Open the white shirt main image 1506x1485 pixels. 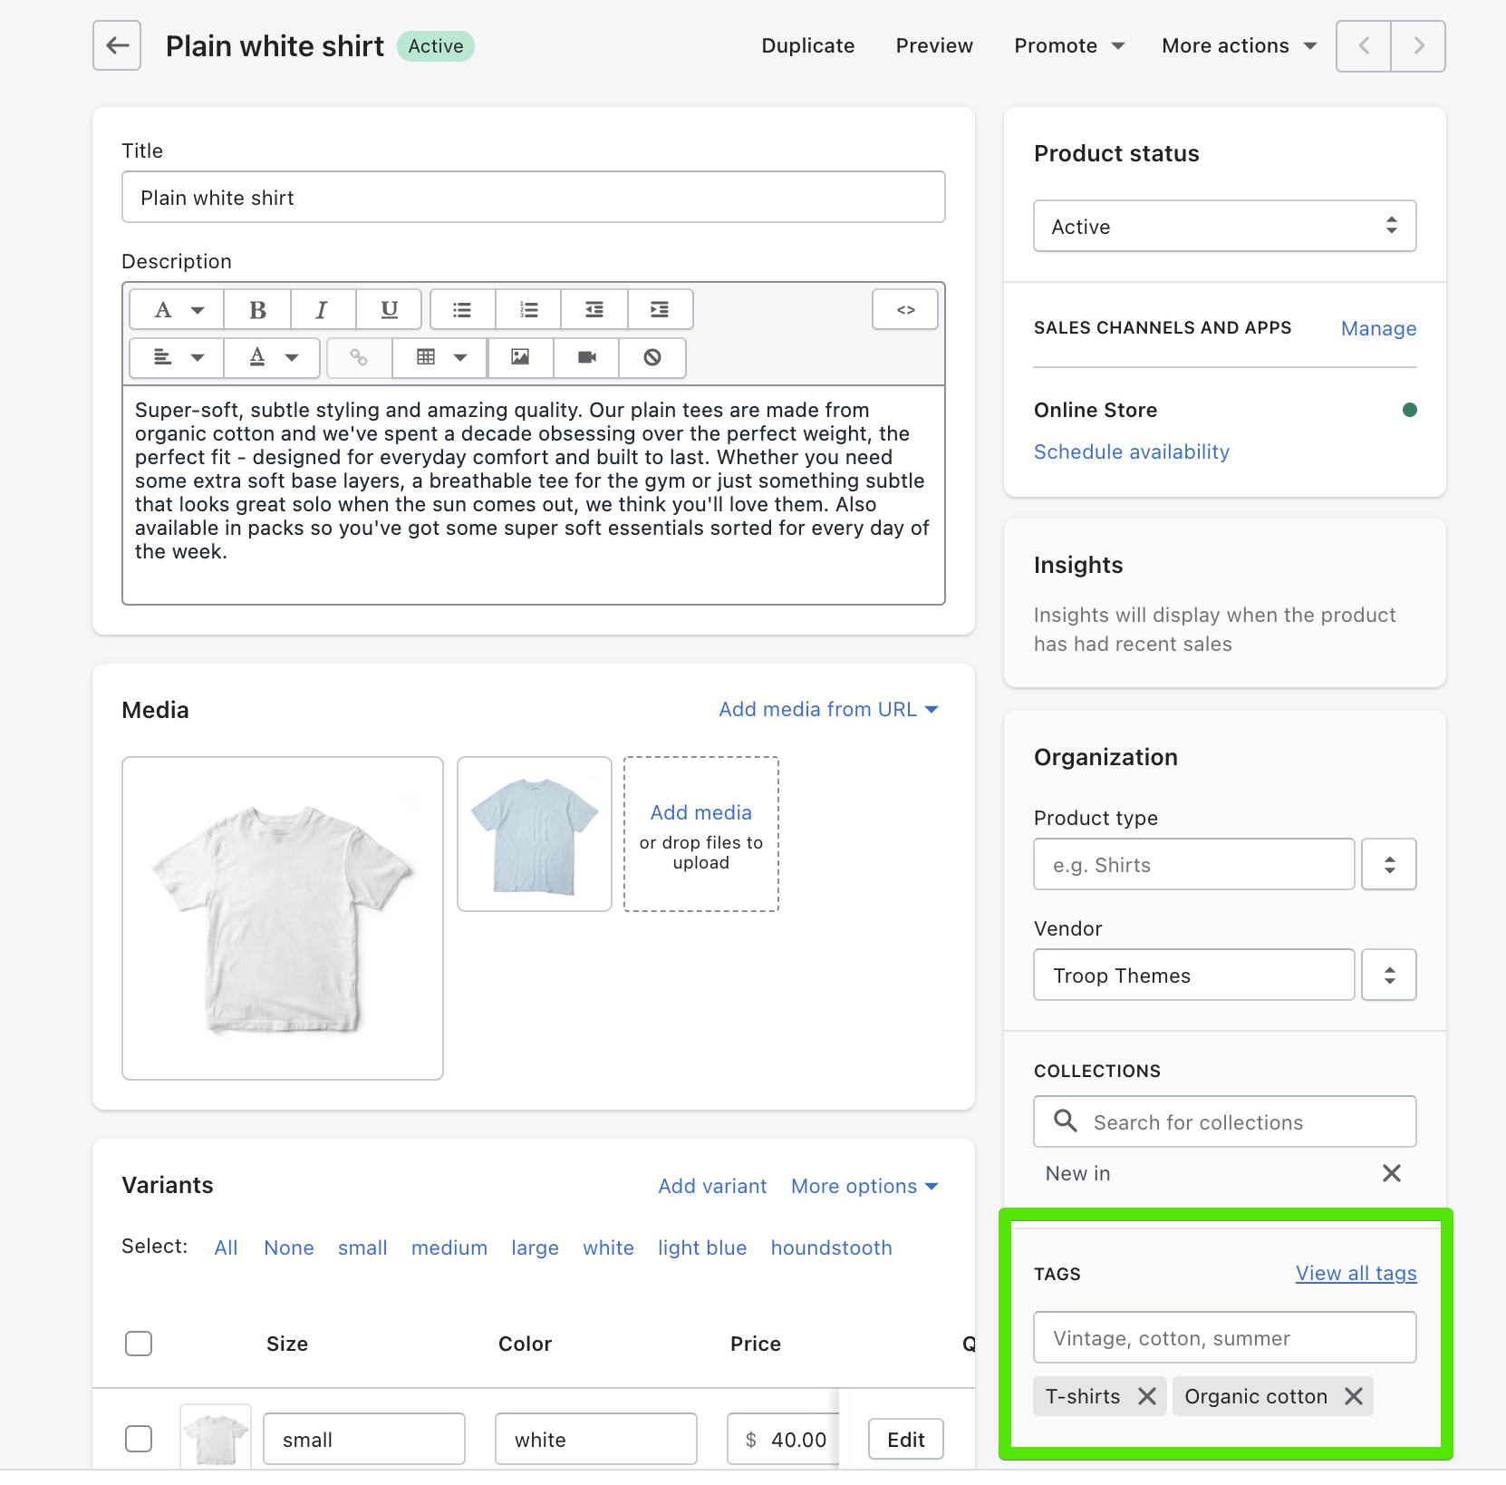(283, 918)
